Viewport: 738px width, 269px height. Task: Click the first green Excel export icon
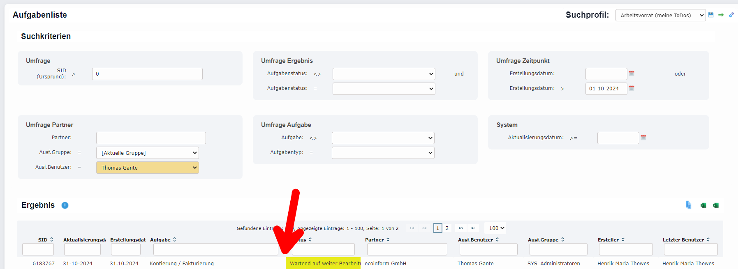[703, 205]
